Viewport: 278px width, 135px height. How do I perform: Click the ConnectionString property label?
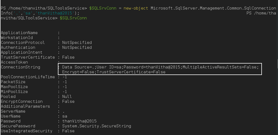pyautogui.click(x=20, y=67)
